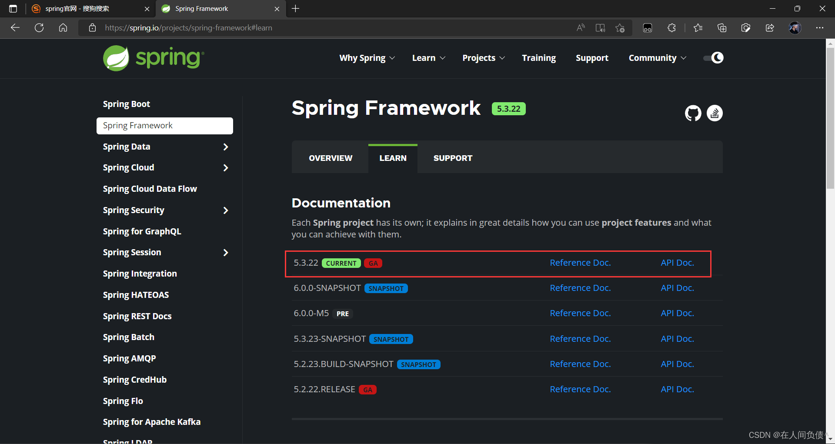The image size is (835, 444).
Task: Expand the Learn navigation menu
Action: (x=429, y=58)
